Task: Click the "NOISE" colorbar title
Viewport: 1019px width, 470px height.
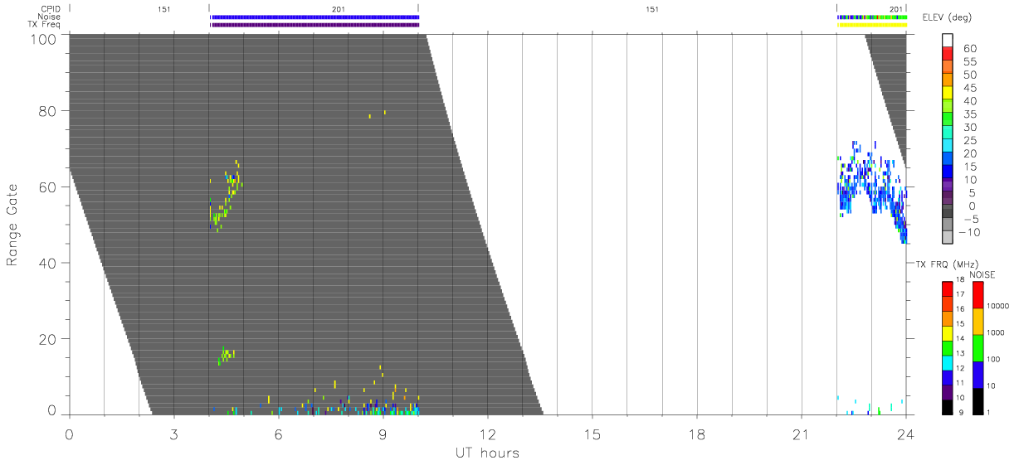Action: pos(982,274)
